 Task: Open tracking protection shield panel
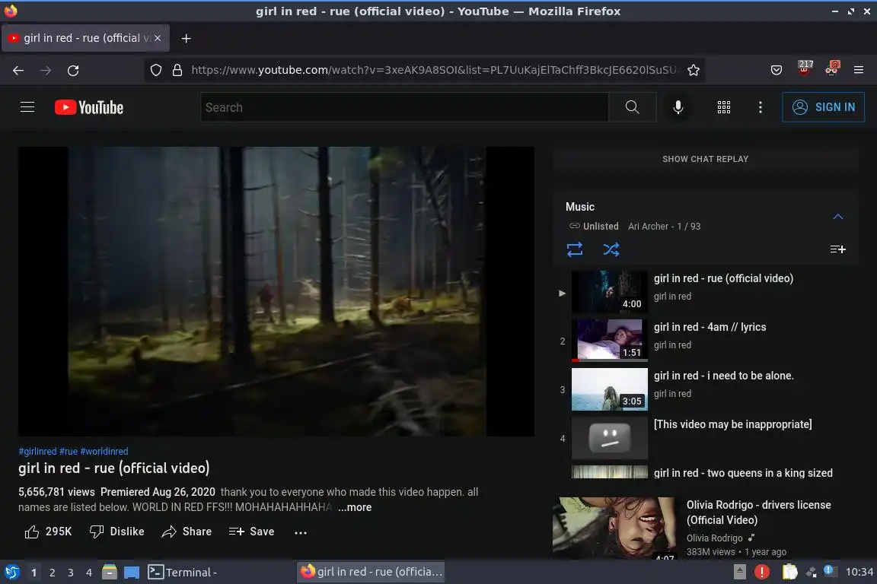156,71
